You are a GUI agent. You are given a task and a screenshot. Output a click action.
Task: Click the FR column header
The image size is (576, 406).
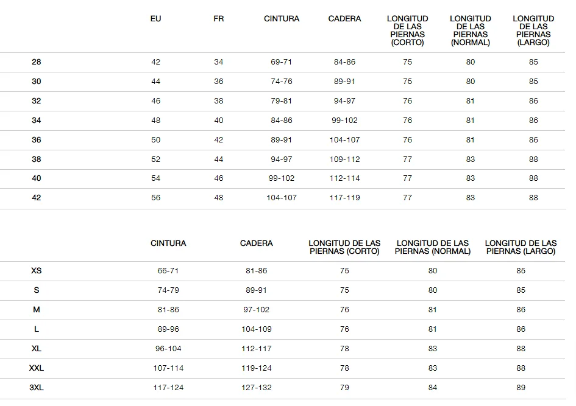219,19
